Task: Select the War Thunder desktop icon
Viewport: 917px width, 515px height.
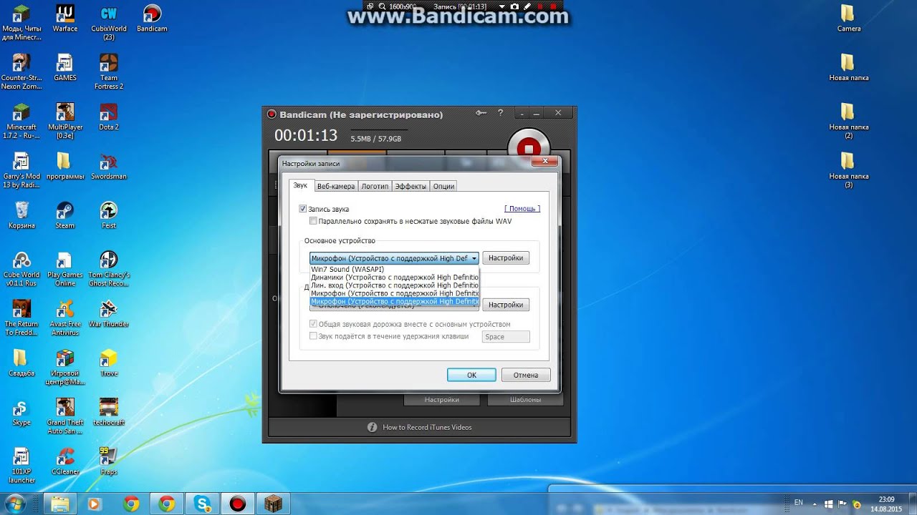Action: pos(108,313)
